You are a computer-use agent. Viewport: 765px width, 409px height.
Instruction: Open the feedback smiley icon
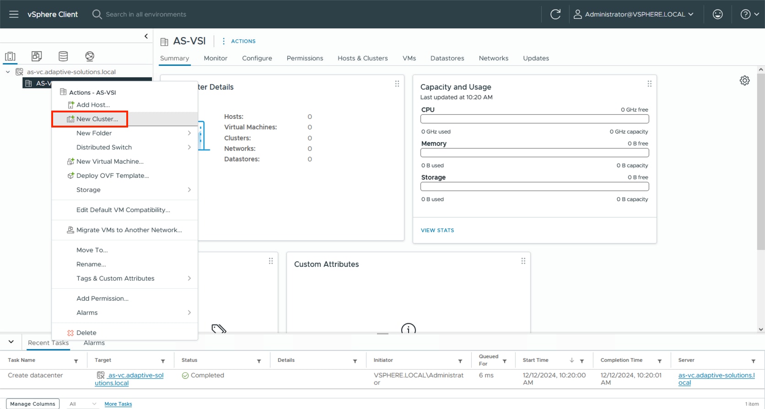(x=718, y=14)
